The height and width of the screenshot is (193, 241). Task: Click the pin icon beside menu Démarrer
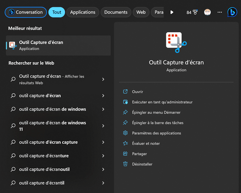coord(125,112)
